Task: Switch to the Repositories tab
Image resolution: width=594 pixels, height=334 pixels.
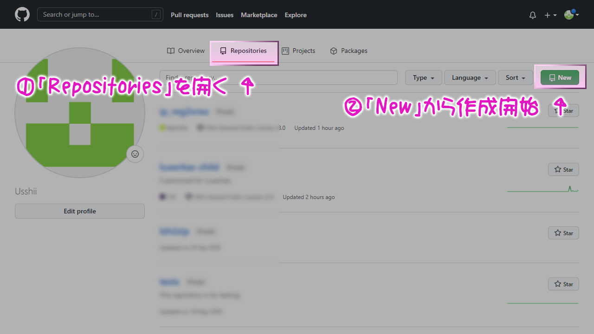Action: click(244, 51)
